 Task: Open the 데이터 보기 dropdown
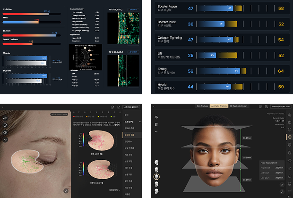[114, 190]
